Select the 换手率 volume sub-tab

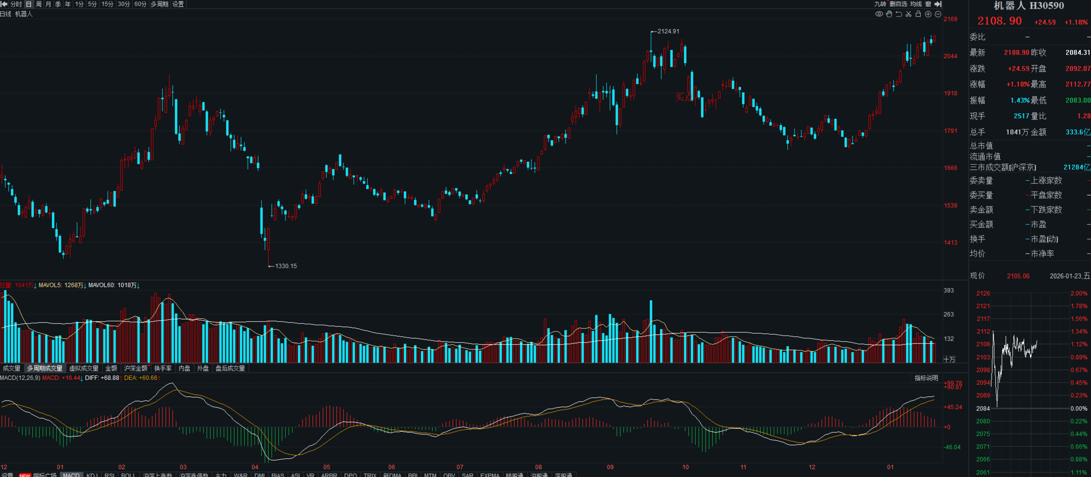point(163,368)
